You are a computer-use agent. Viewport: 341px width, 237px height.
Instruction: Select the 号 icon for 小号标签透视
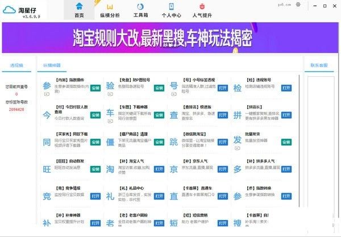pyautogui.click(x=174, y=86)
